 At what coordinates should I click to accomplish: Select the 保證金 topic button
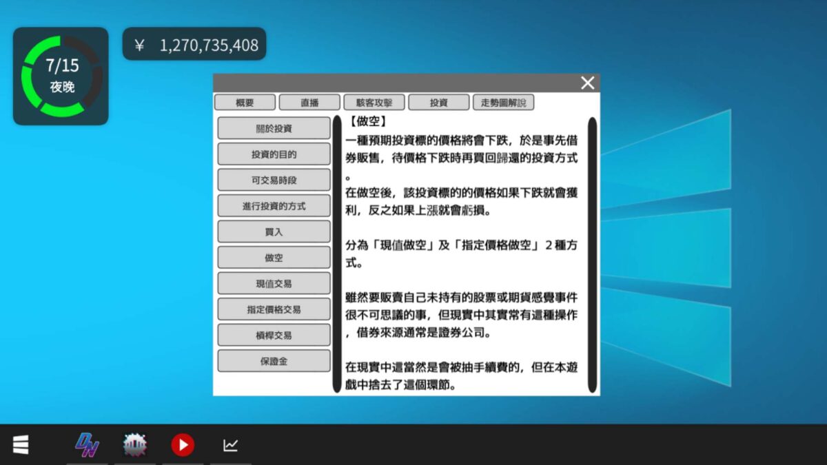(x=274, y=361)
